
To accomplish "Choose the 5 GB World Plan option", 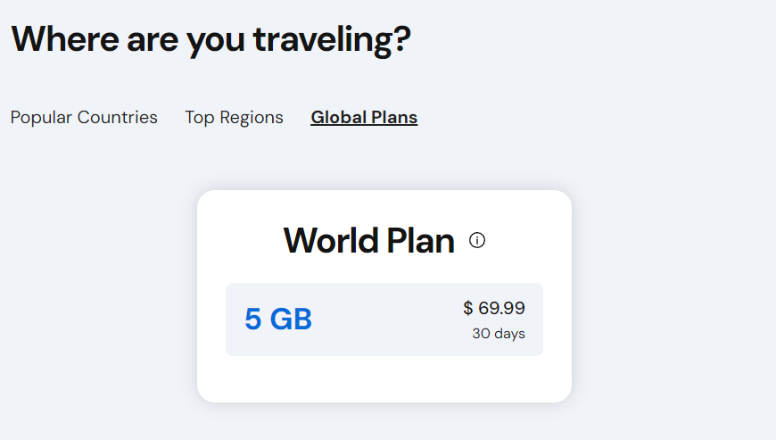I will [x=384, y=320].
